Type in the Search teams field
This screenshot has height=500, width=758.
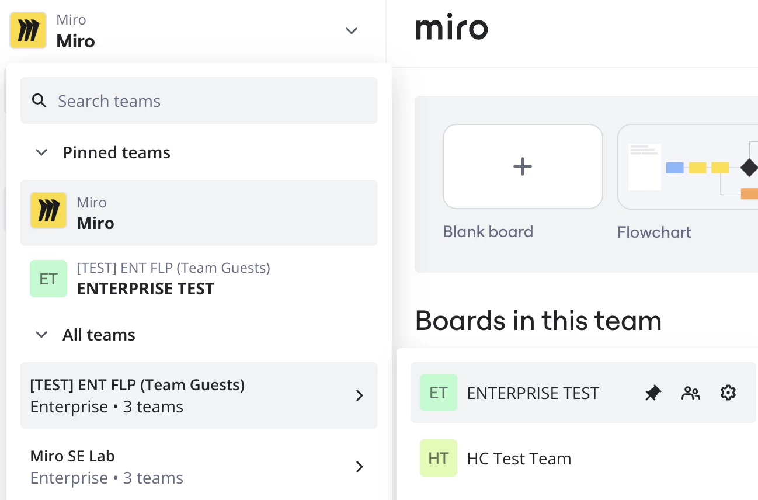click(210, 101)
